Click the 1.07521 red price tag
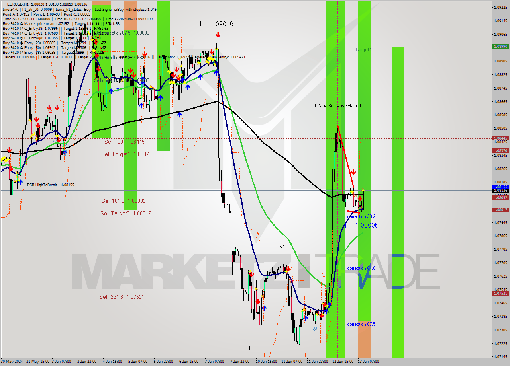Screen dimensions: 510x366 (500, 294)
